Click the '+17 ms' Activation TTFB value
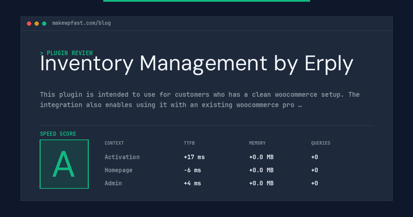Screen dimensions: 413x217 194,157
